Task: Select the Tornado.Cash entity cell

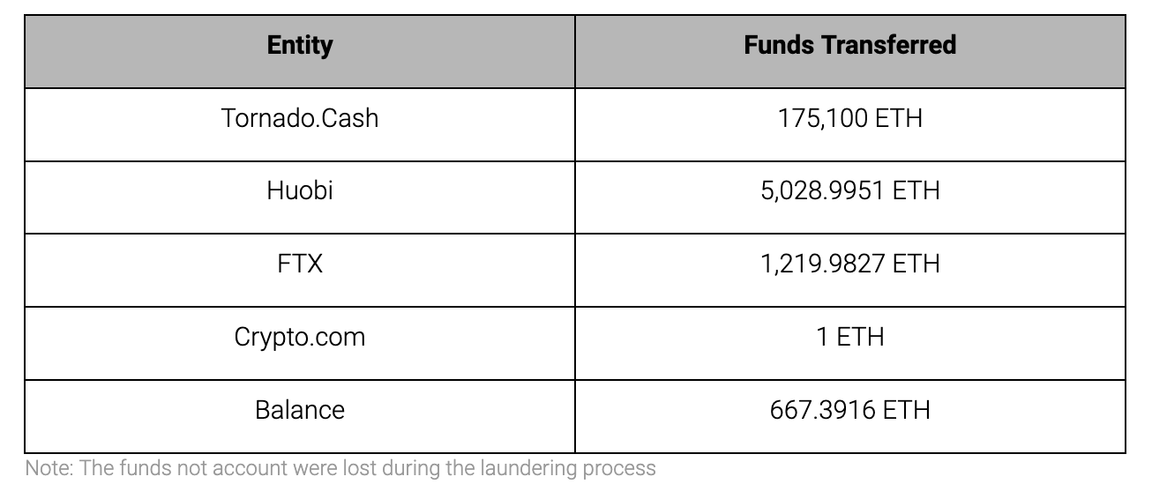Action: coord(300,124)
